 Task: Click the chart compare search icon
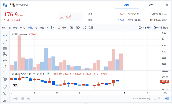pyautogui.click(x=71, y=27)
